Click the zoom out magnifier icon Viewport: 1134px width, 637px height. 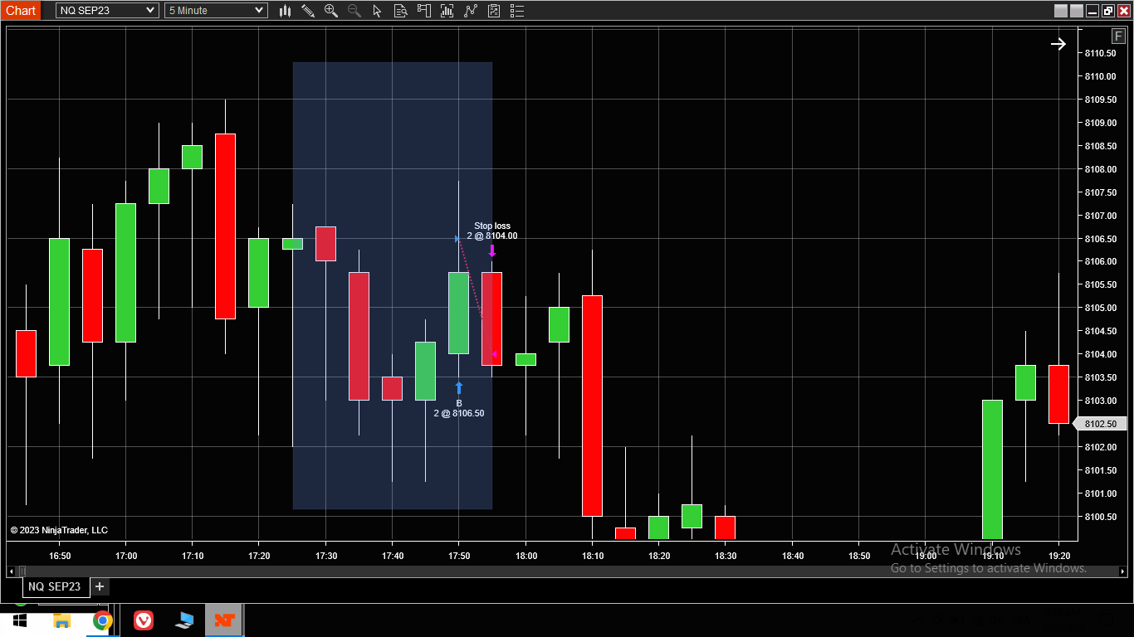[354, 11]
